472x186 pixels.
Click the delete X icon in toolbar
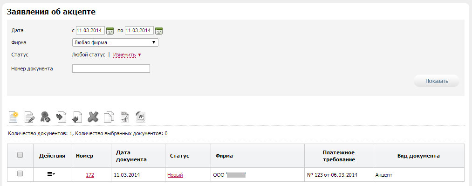(x=93, y=117)
